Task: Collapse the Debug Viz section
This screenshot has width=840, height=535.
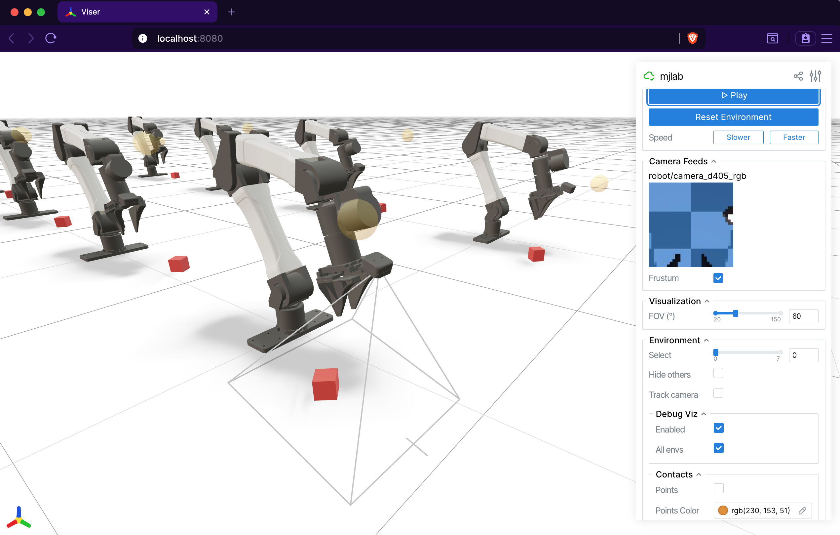Action: pyautogui.click(x=704, y=414)
